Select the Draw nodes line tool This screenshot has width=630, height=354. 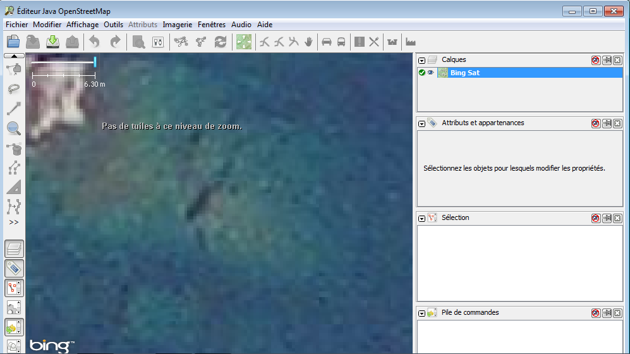tap(14, 108)
